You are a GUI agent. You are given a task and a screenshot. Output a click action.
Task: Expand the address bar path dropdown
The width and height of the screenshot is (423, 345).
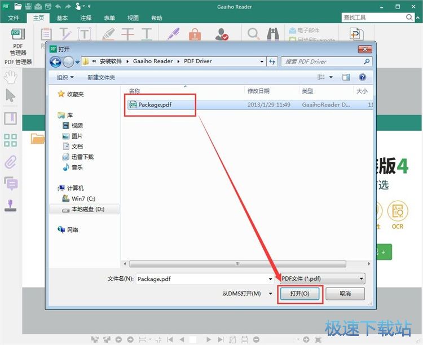(x=262, y=61)
